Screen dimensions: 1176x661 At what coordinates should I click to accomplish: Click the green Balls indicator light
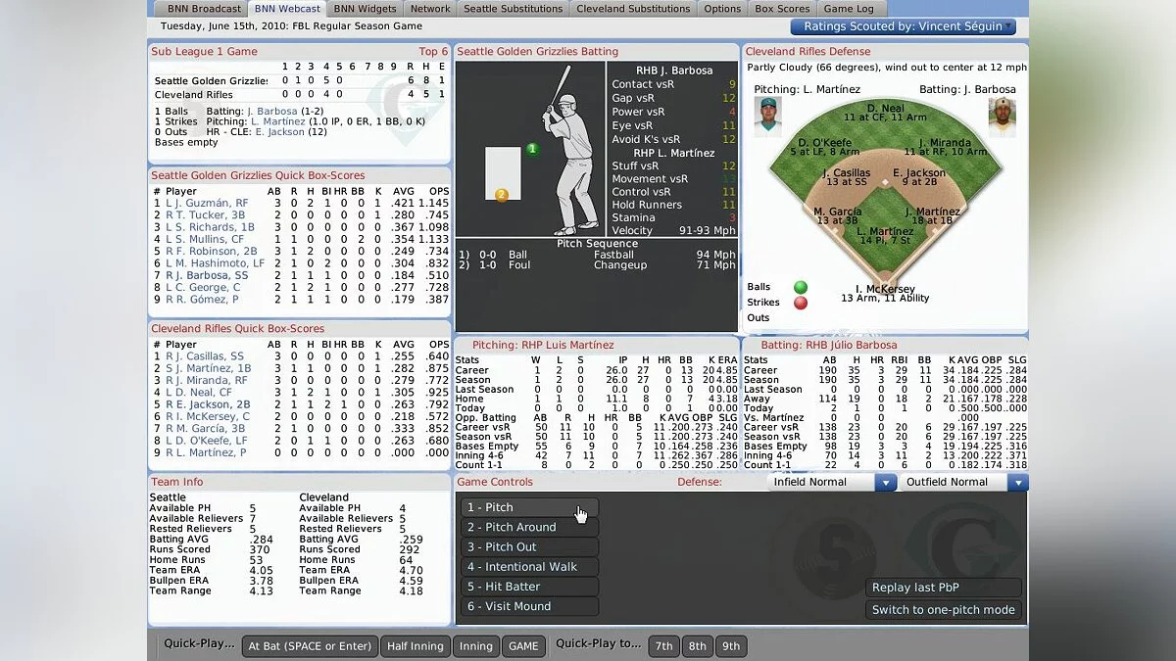point(801,287)
